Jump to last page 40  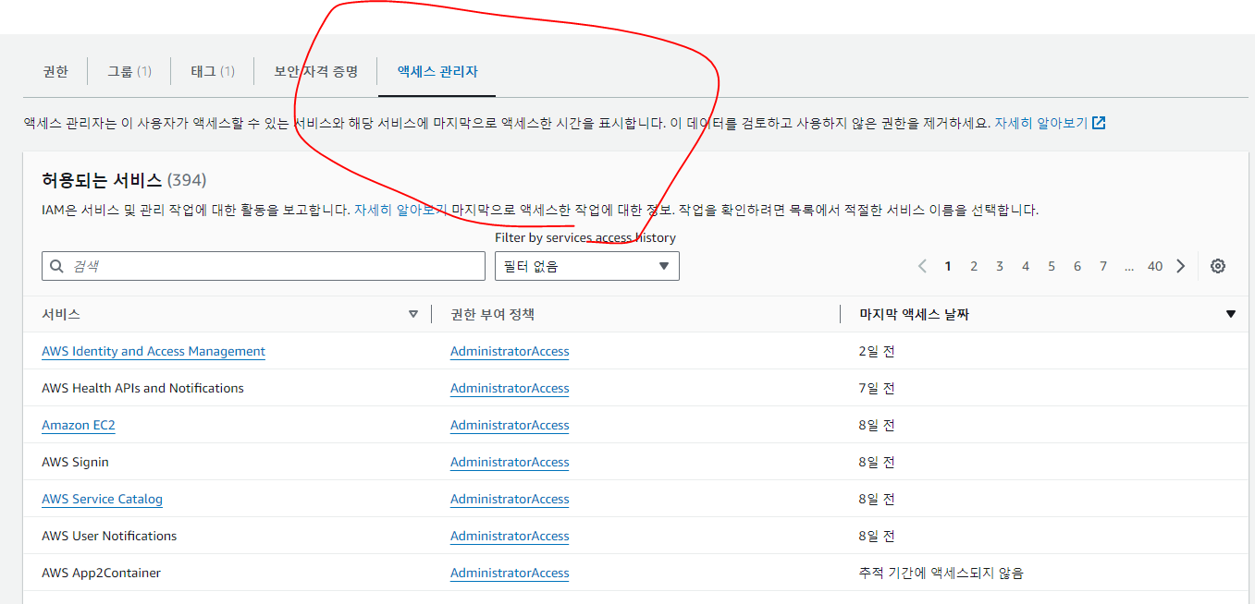[x=1155, y=266]
